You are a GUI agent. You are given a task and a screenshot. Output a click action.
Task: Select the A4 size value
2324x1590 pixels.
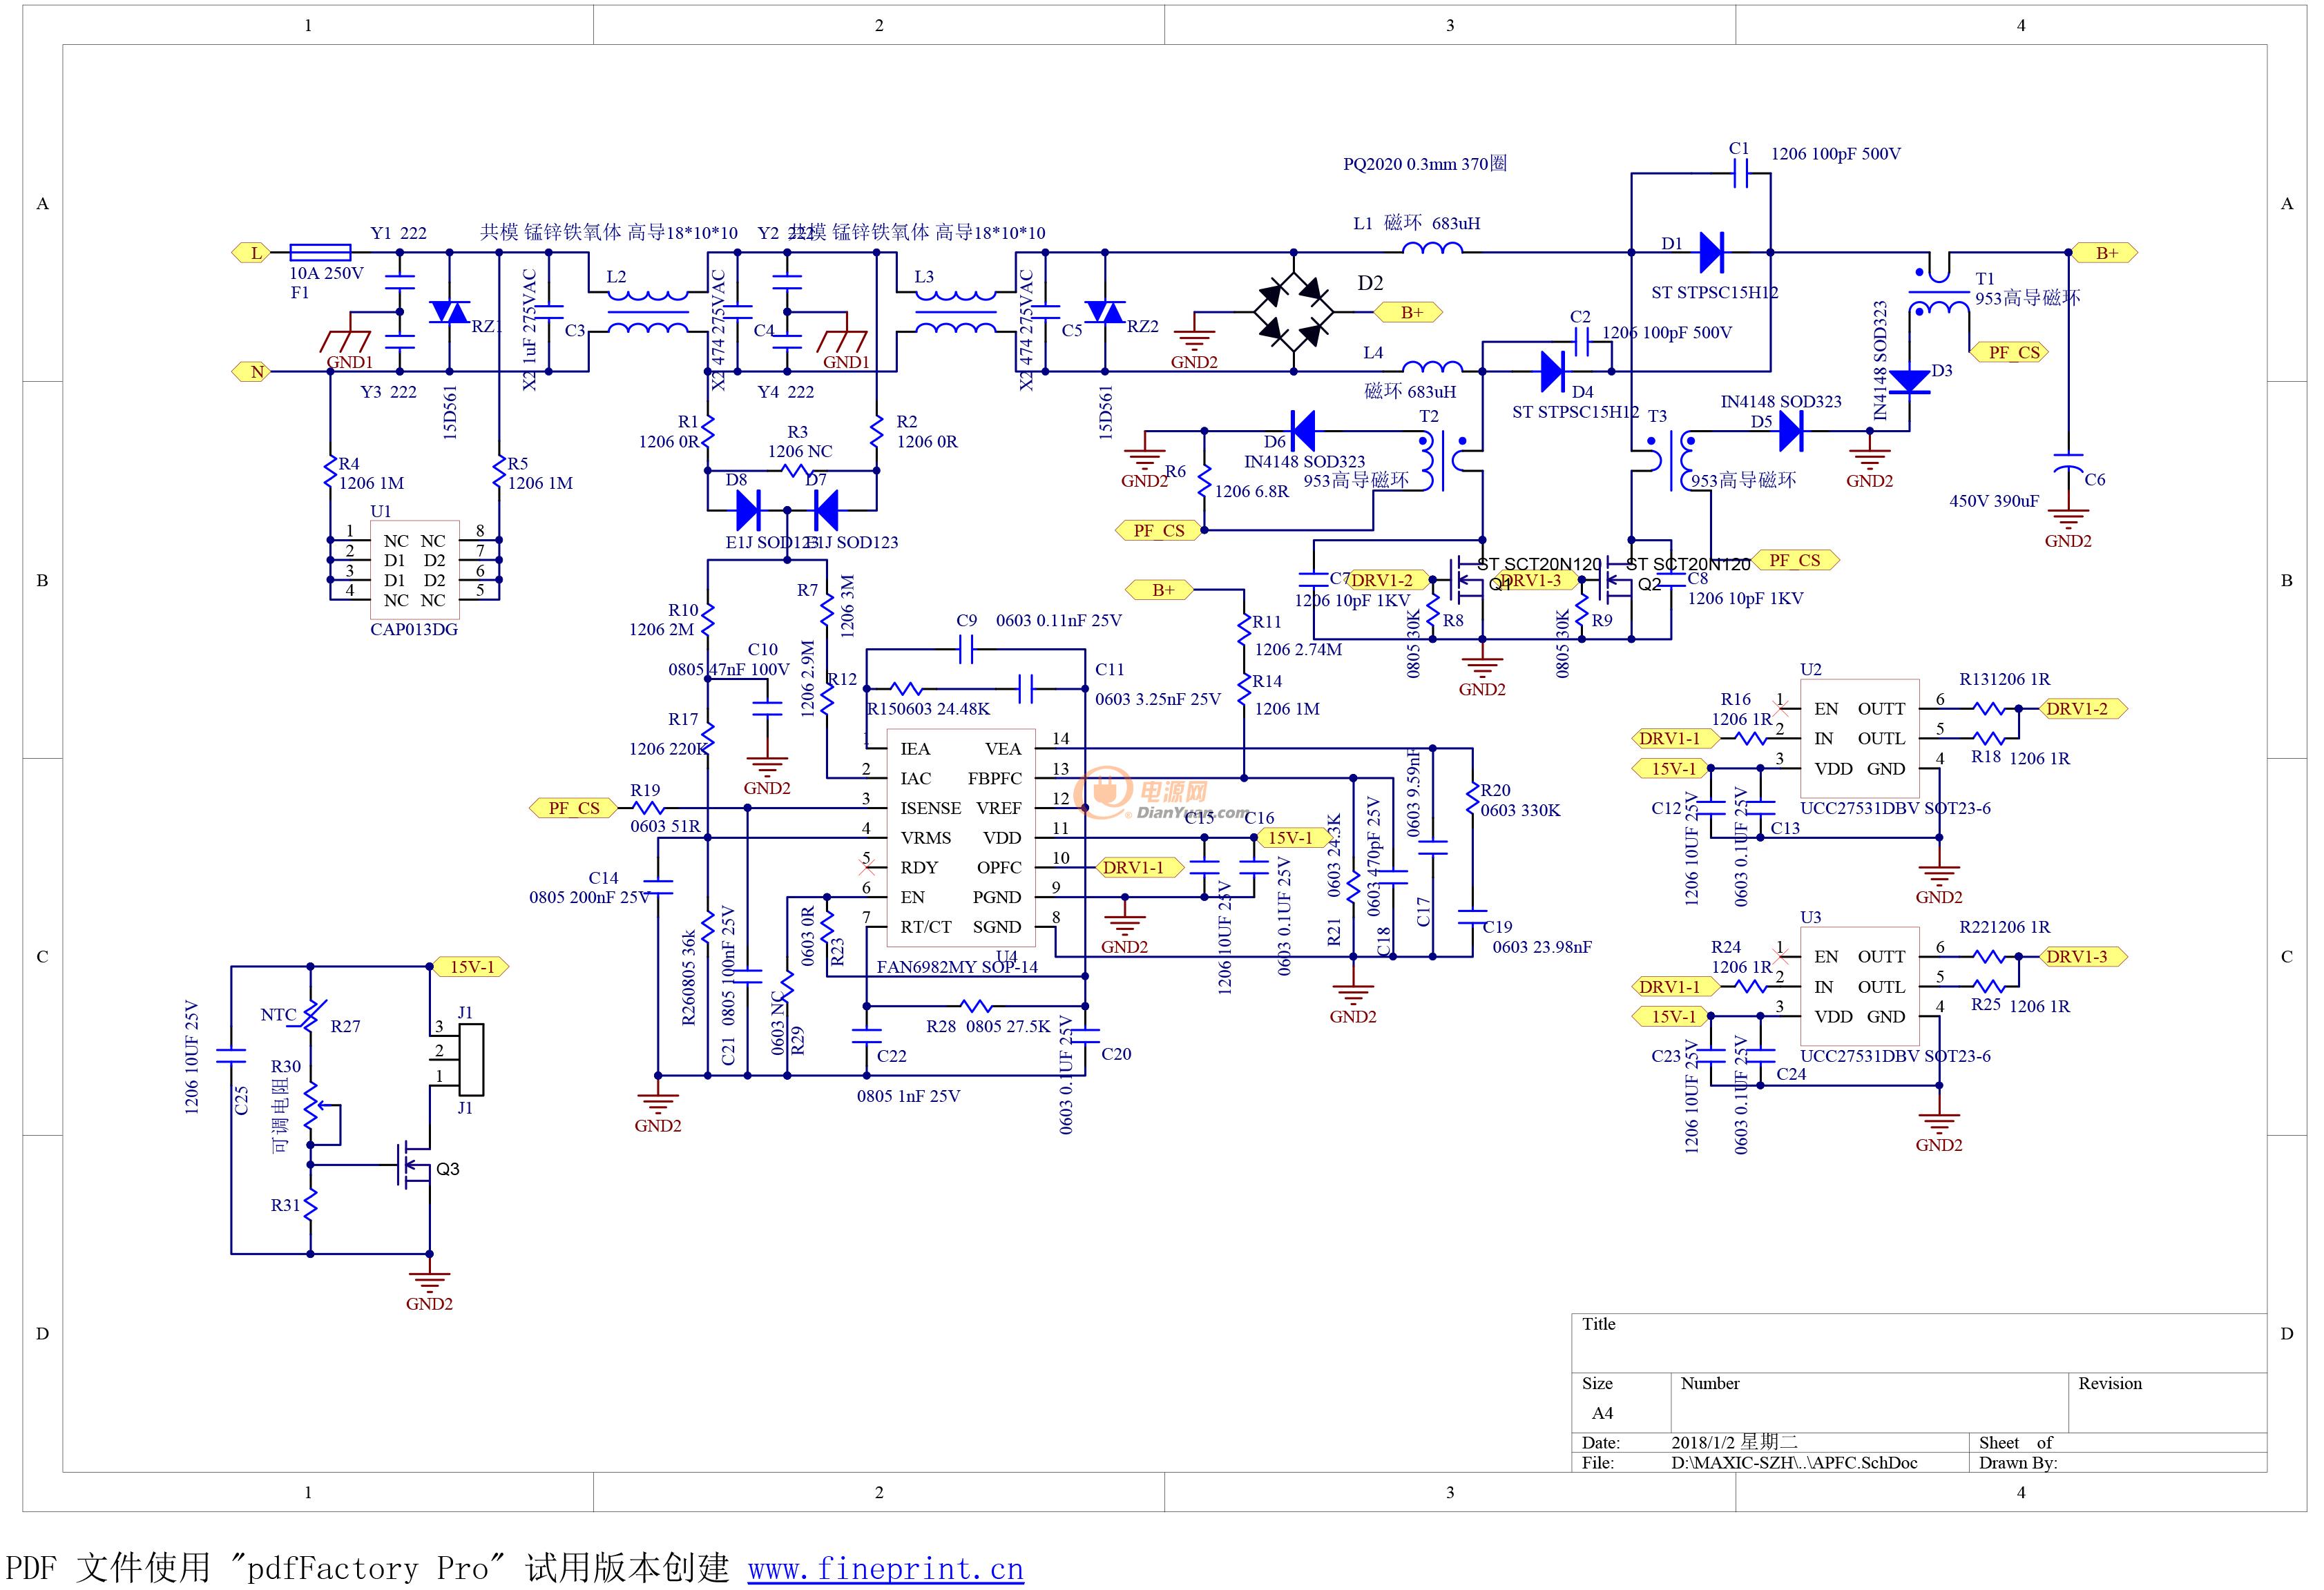1602,1413
